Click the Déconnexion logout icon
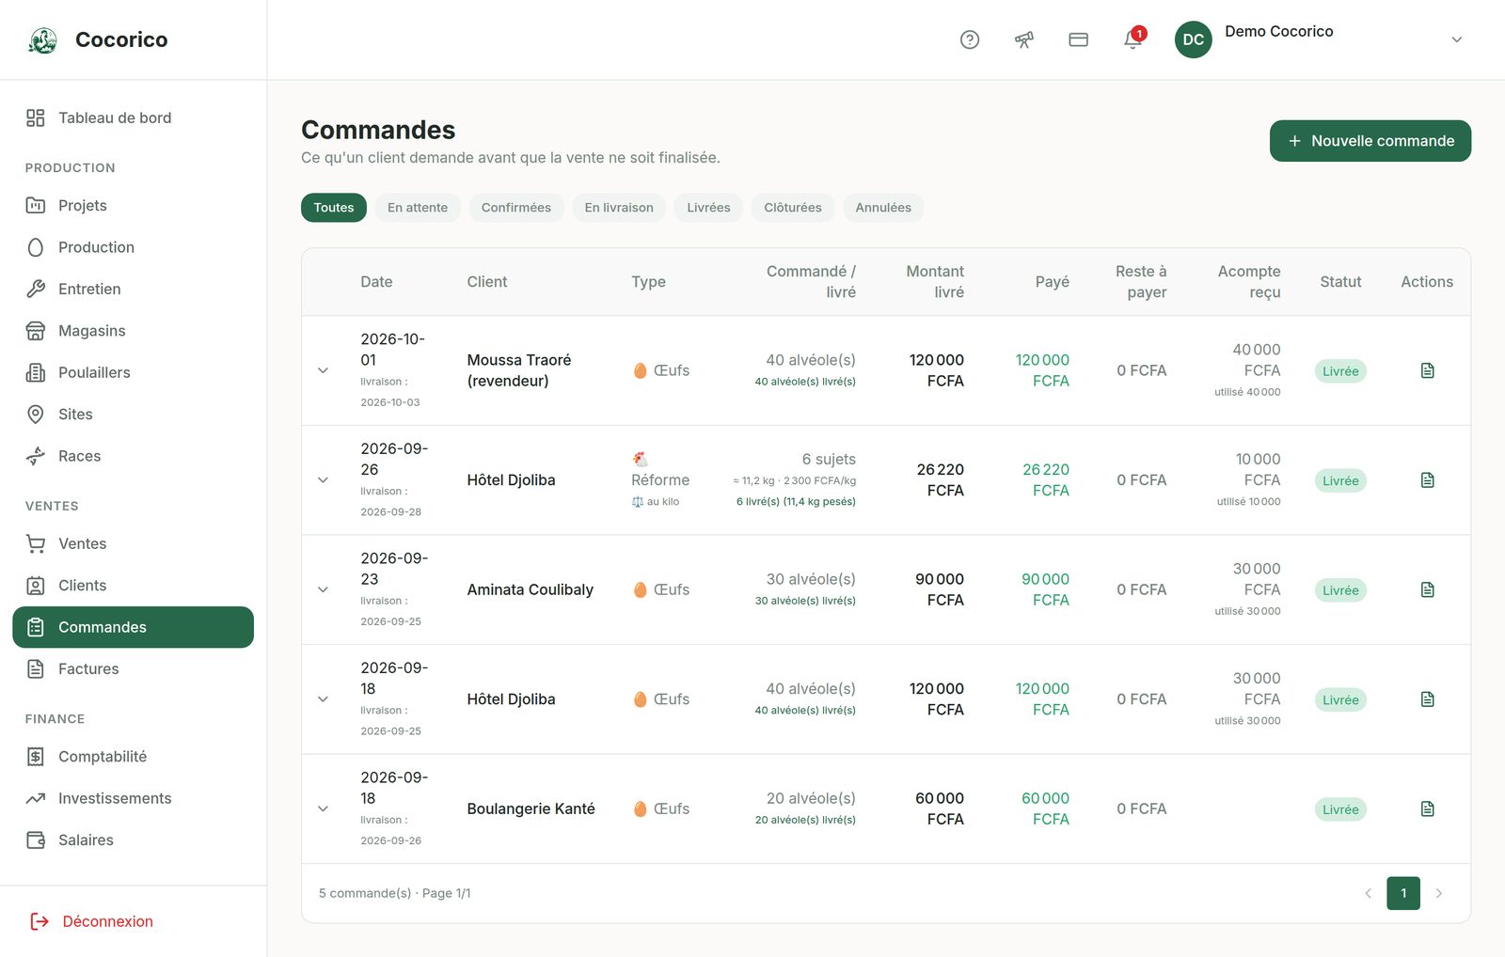 point(40,921)
